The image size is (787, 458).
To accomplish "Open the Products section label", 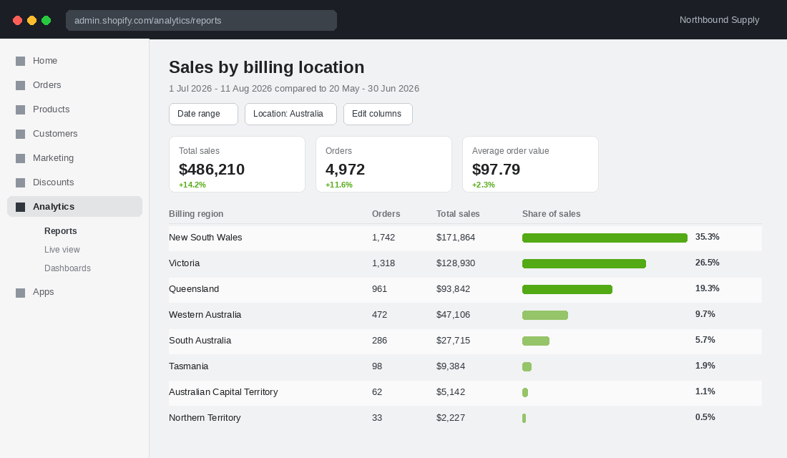I will tap(52, 109).
